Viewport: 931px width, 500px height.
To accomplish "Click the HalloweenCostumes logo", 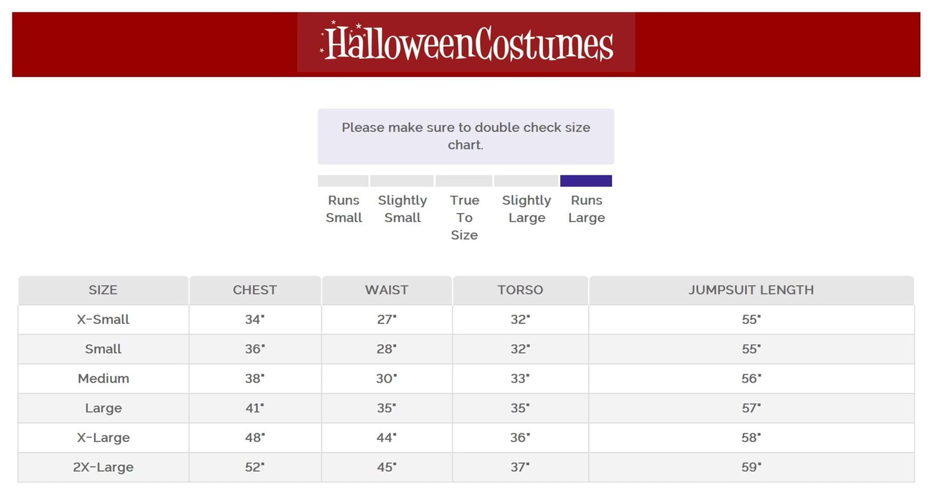I will click(466, 43).
